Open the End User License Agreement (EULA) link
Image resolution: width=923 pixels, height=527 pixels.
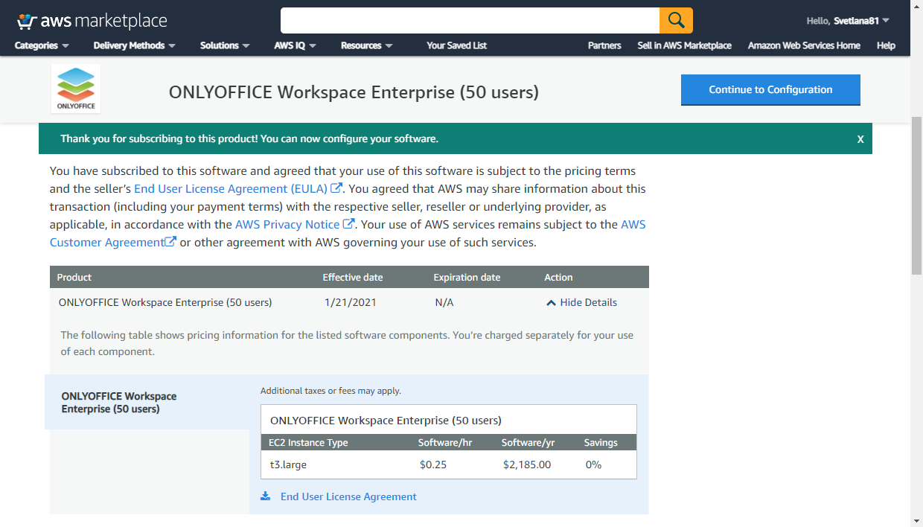[231, 188]
